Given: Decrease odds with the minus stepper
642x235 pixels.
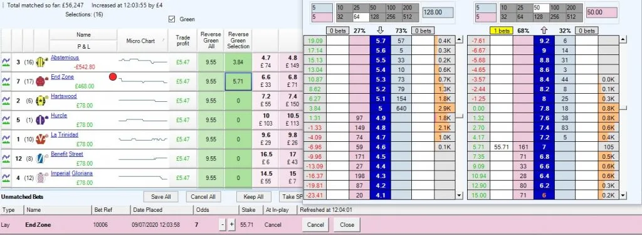Looking at the screenshot, I should [223, 225].
